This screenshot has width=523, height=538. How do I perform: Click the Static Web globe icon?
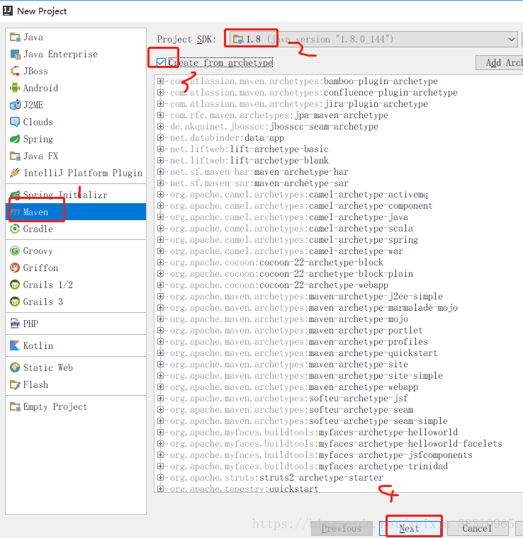pos(15,367)
